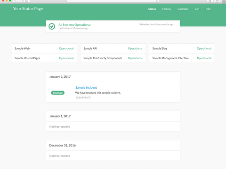Click the January 2, 2017 date header
The width and height of the screenshot is (226, 169).
point(60,77)
